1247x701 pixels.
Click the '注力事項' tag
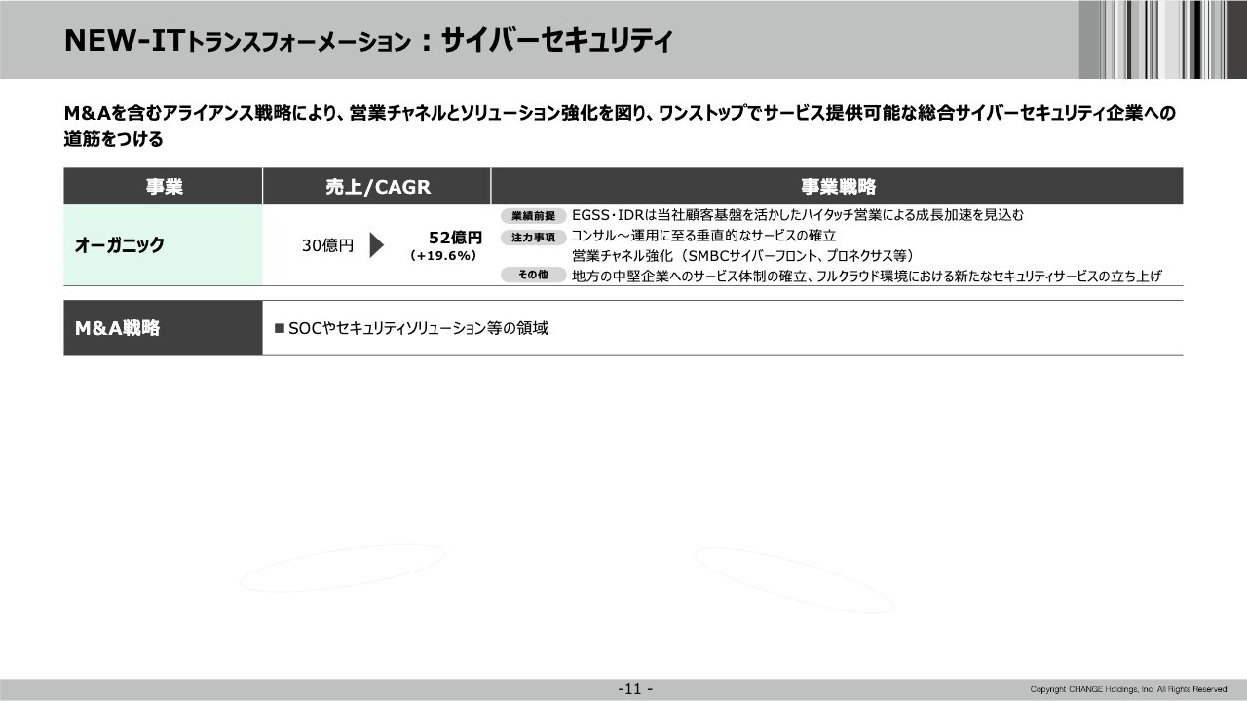tap(533, 237)
